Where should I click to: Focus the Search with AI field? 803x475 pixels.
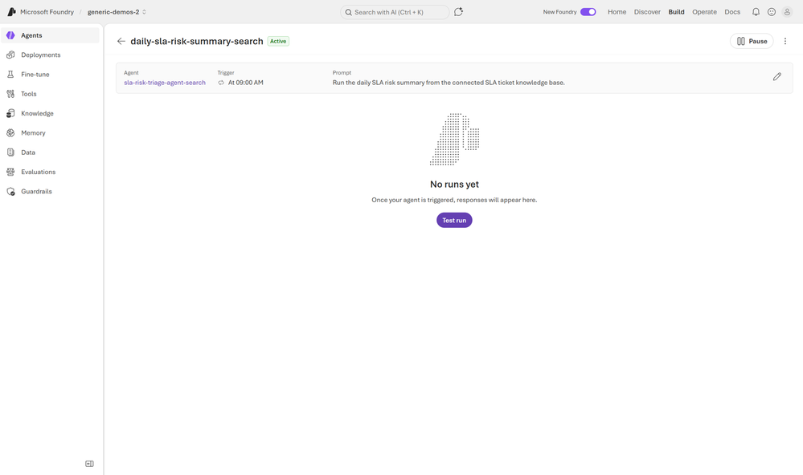[395, 12]
